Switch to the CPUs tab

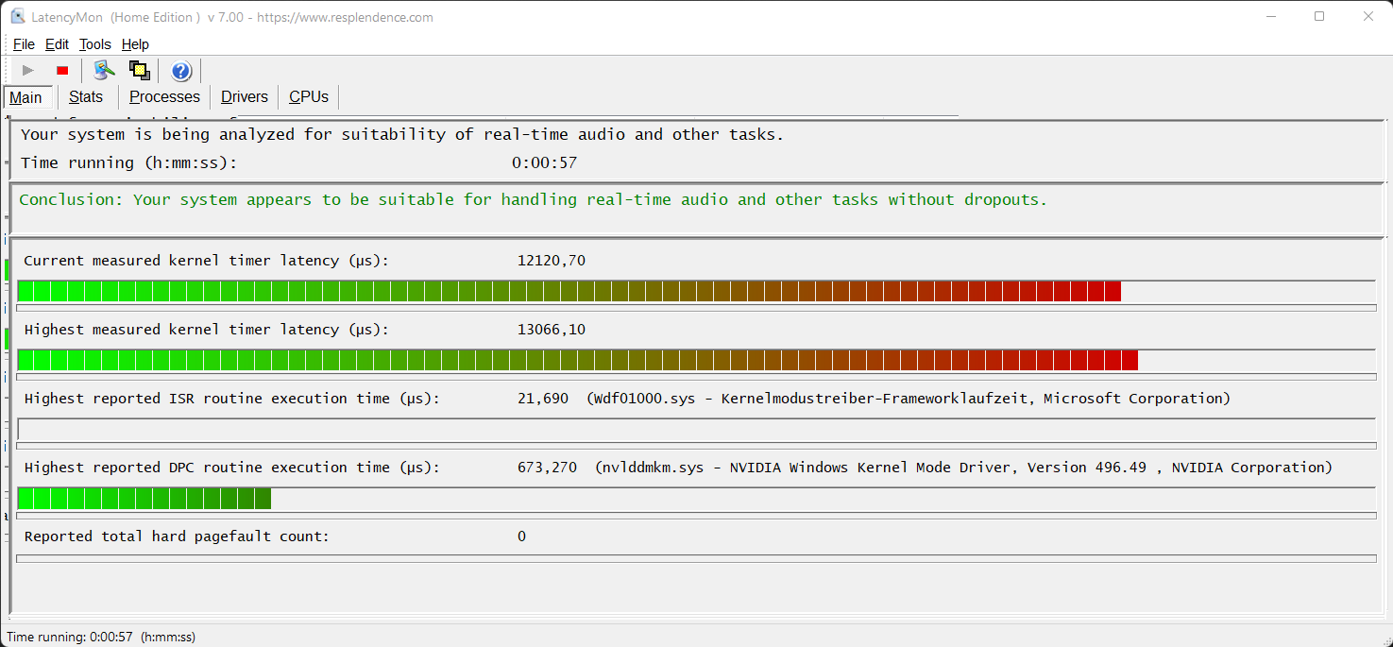309,96
